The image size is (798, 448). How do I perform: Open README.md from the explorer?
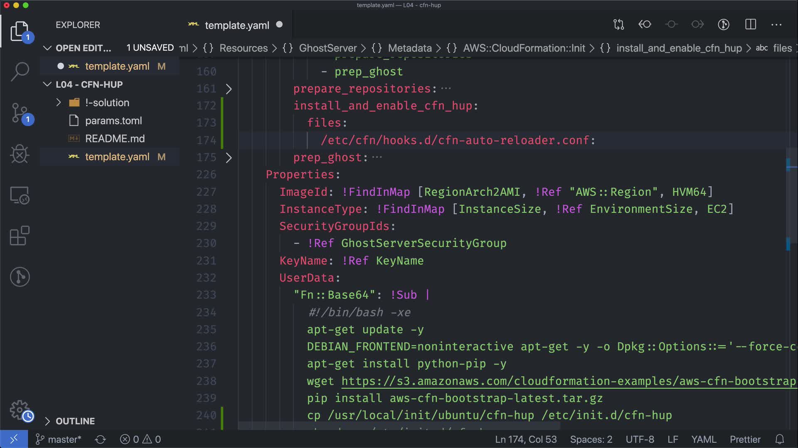click(x=115, y=139)
